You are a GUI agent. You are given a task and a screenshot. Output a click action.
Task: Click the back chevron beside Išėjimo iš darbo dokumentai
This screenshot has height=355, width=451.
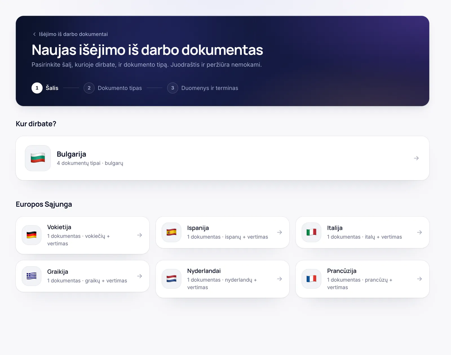pos(34,34)
